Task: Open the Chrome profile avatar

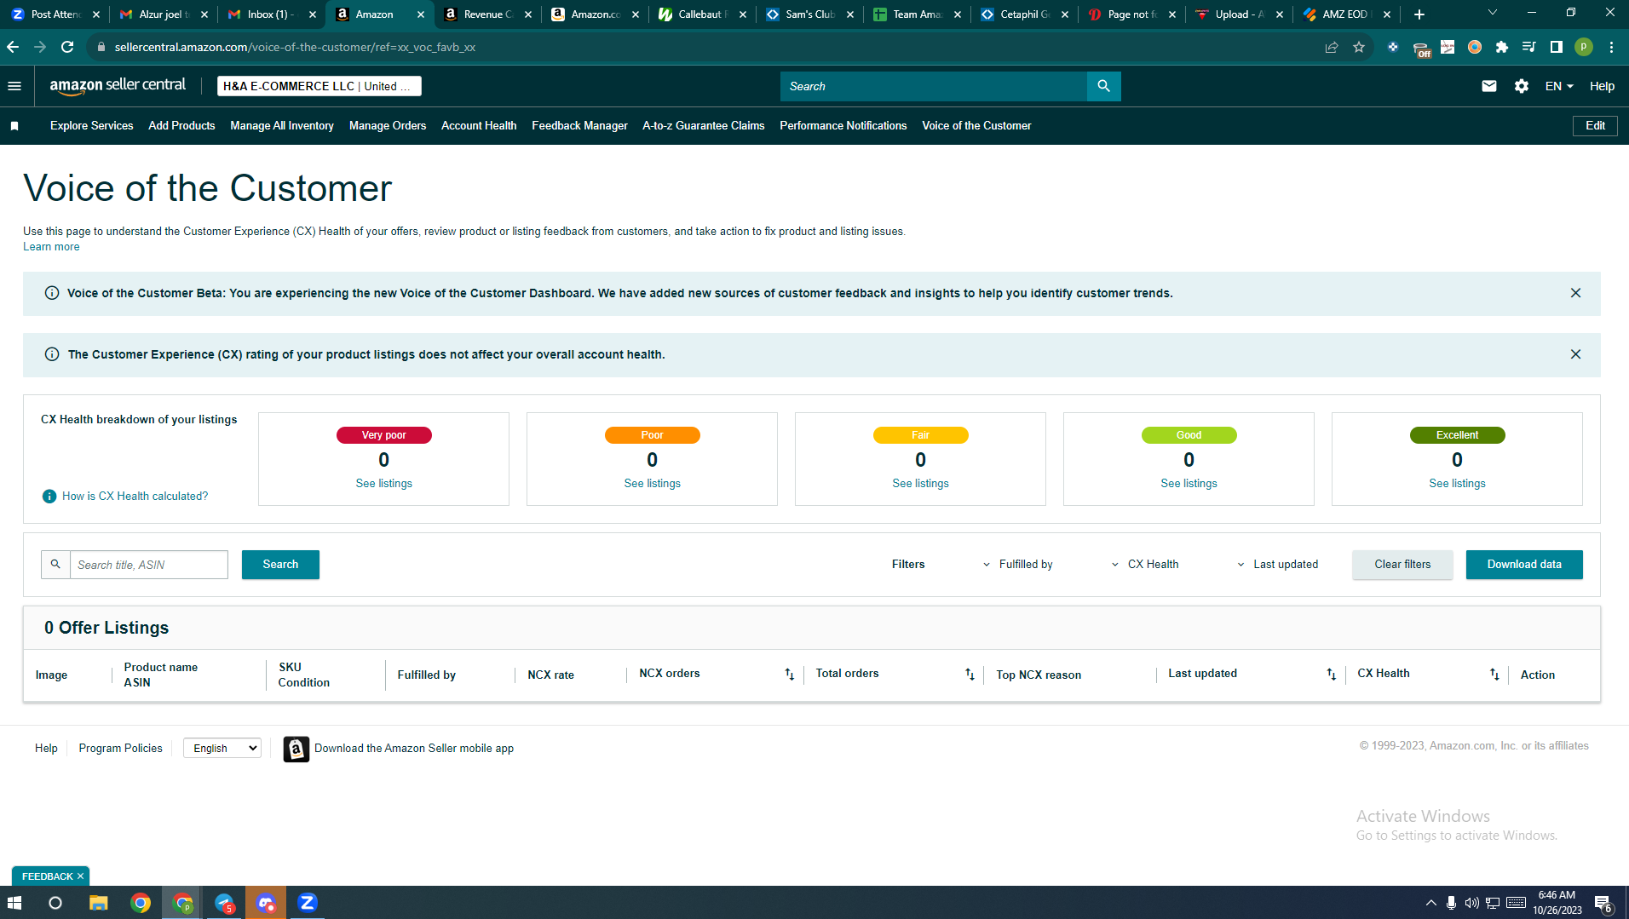Action: tap(1584, 47)
